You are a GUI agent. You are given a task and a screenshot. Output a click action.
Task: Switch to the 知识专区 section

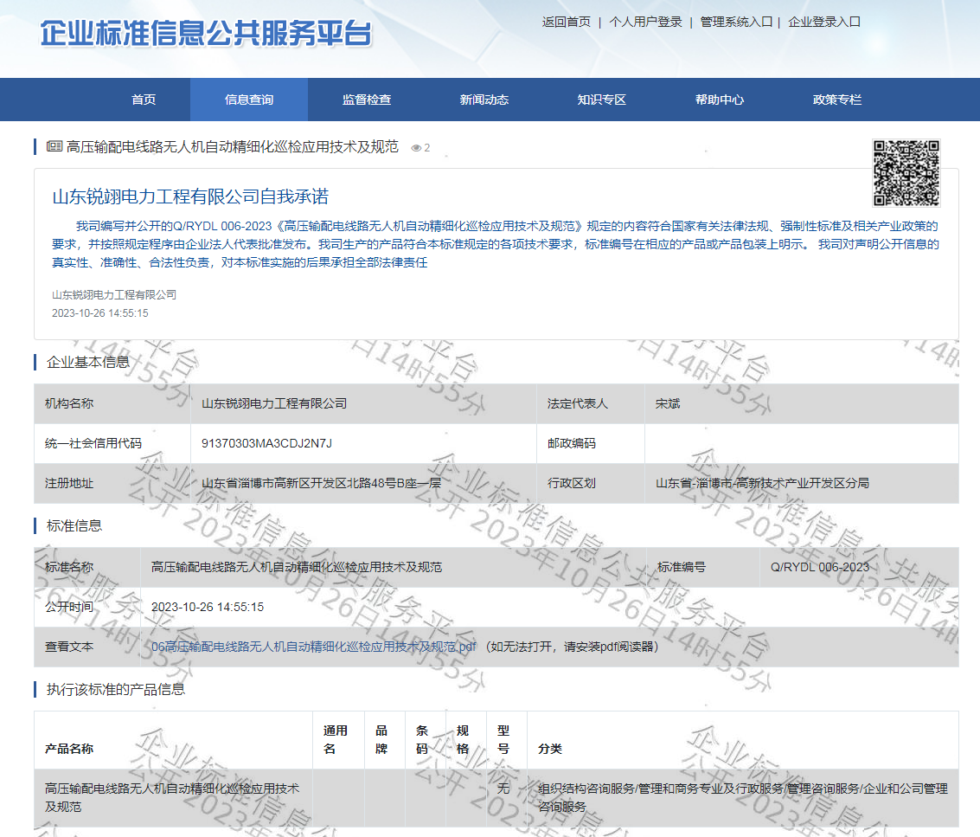(x=602, y=100)
